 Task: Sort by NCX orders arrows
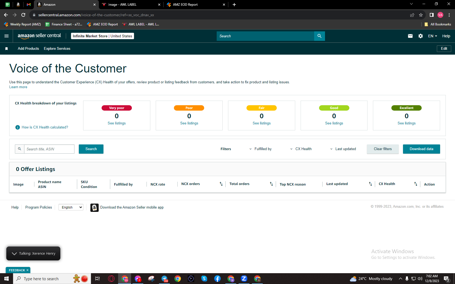point(221,184)
